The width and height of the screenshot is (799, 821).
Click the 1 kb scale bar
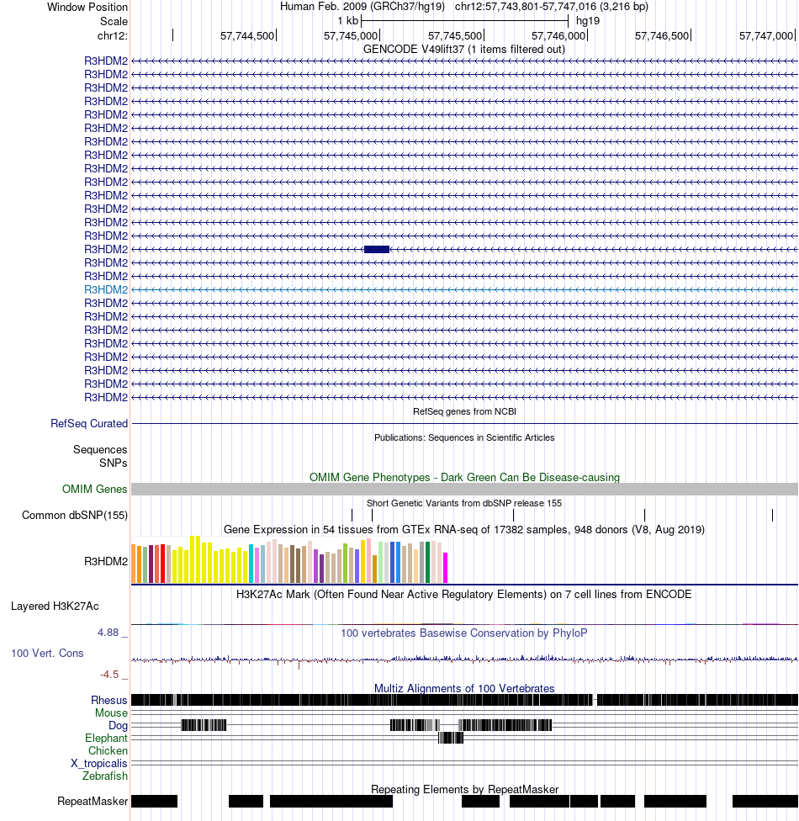point(464,21)
